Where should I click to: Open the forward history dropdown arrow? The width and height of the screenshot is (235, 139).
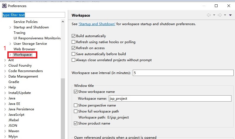(x=225, y=15)
